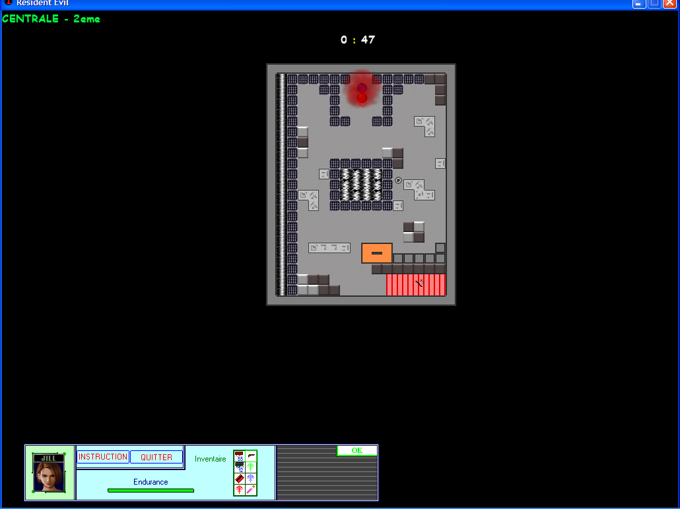Click the dark red enemy circle
The width and height of the screenshot is (680, 509).
[x=362, y=88]
